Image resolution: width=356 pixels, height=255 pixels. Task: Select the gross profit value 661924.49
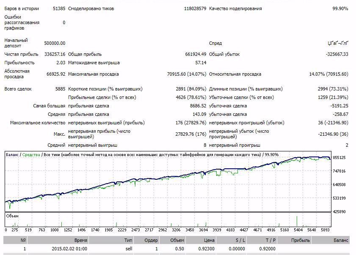pyautogui.click(x=196, y=54)
